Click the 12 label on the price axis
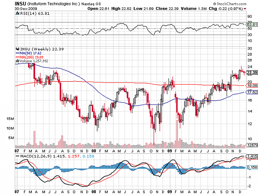Screen dimensions: 258x195 [x=250, y=124]
